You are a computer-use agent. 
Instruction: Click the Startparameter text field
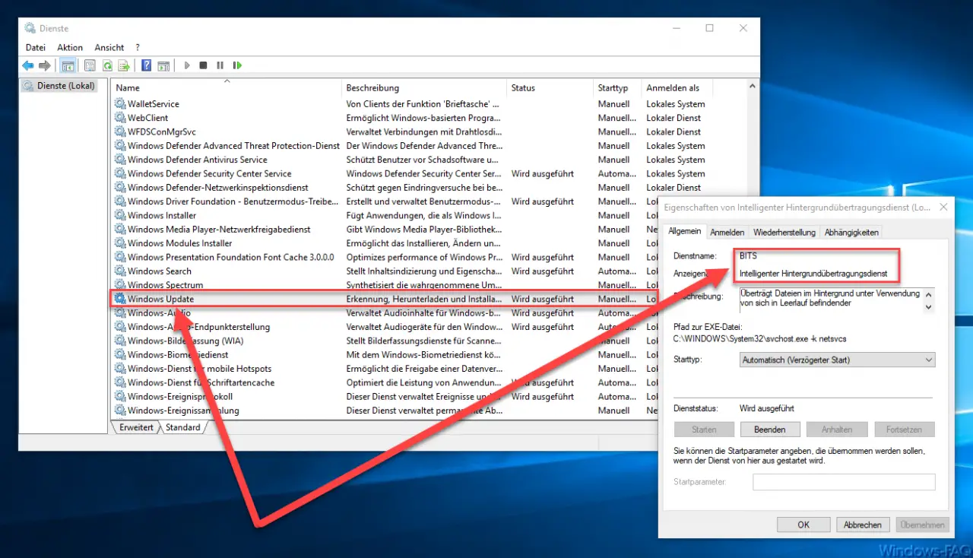coord(844,482)
